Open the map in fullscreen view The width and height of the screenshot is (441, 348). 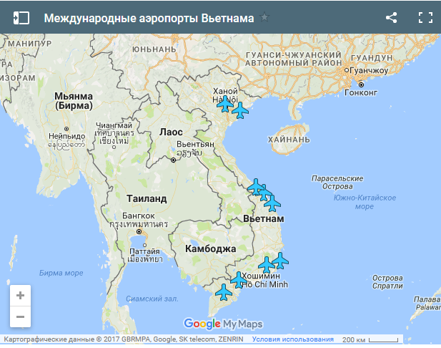(x=425, y=18)
